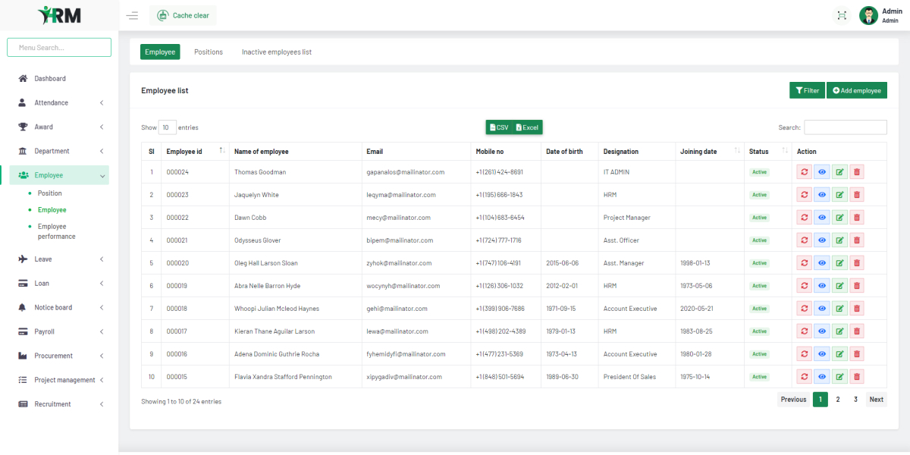910x455 pixels.
Task: Collapse the sidebar using the hamburger icon
Action: [132, 14]
